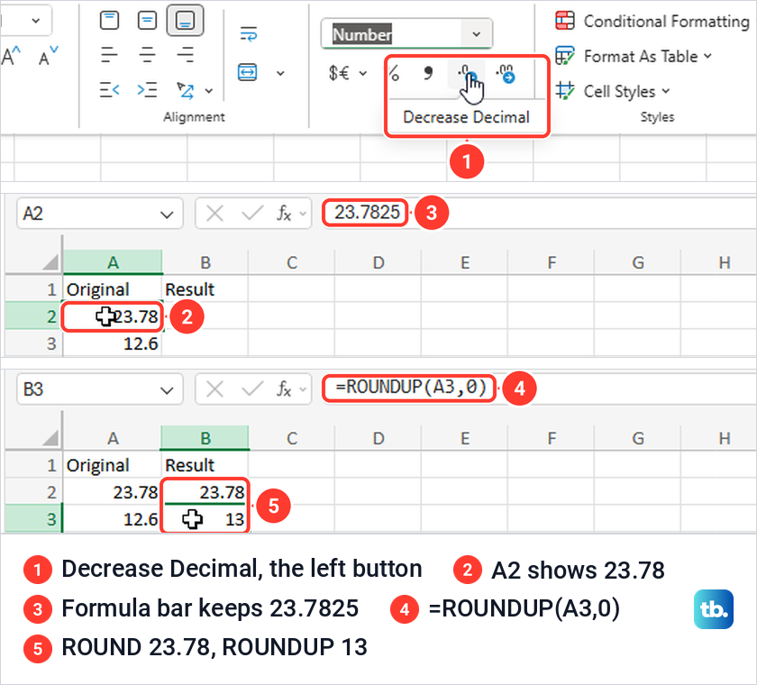Click the Enter checkmark beside A2 Name Box
This screenshot has height=685, width=757.
[x=252, y=213]
